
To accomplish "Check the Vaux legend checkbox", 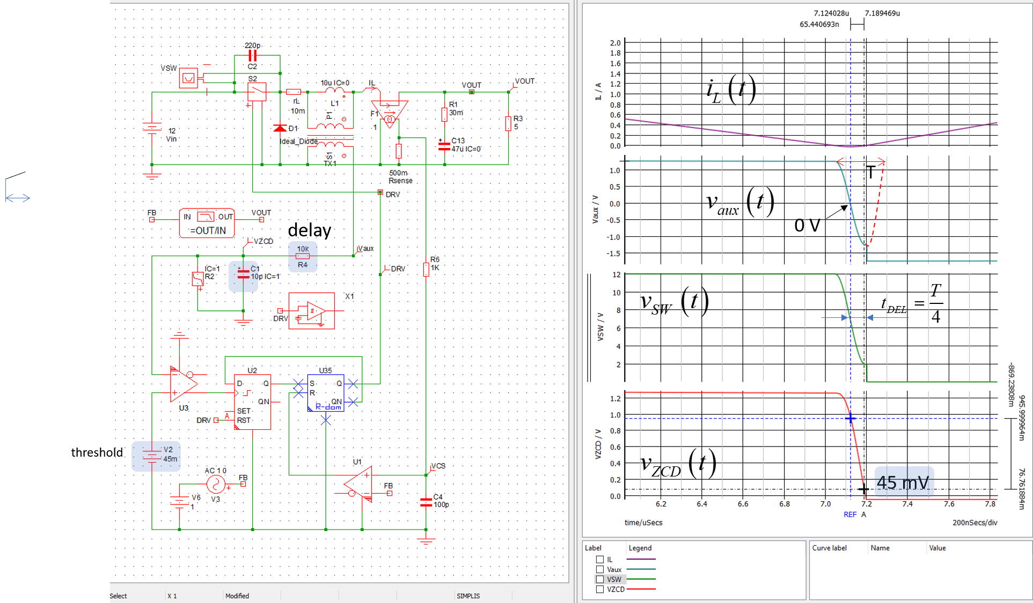I will [x=599, y=569].
